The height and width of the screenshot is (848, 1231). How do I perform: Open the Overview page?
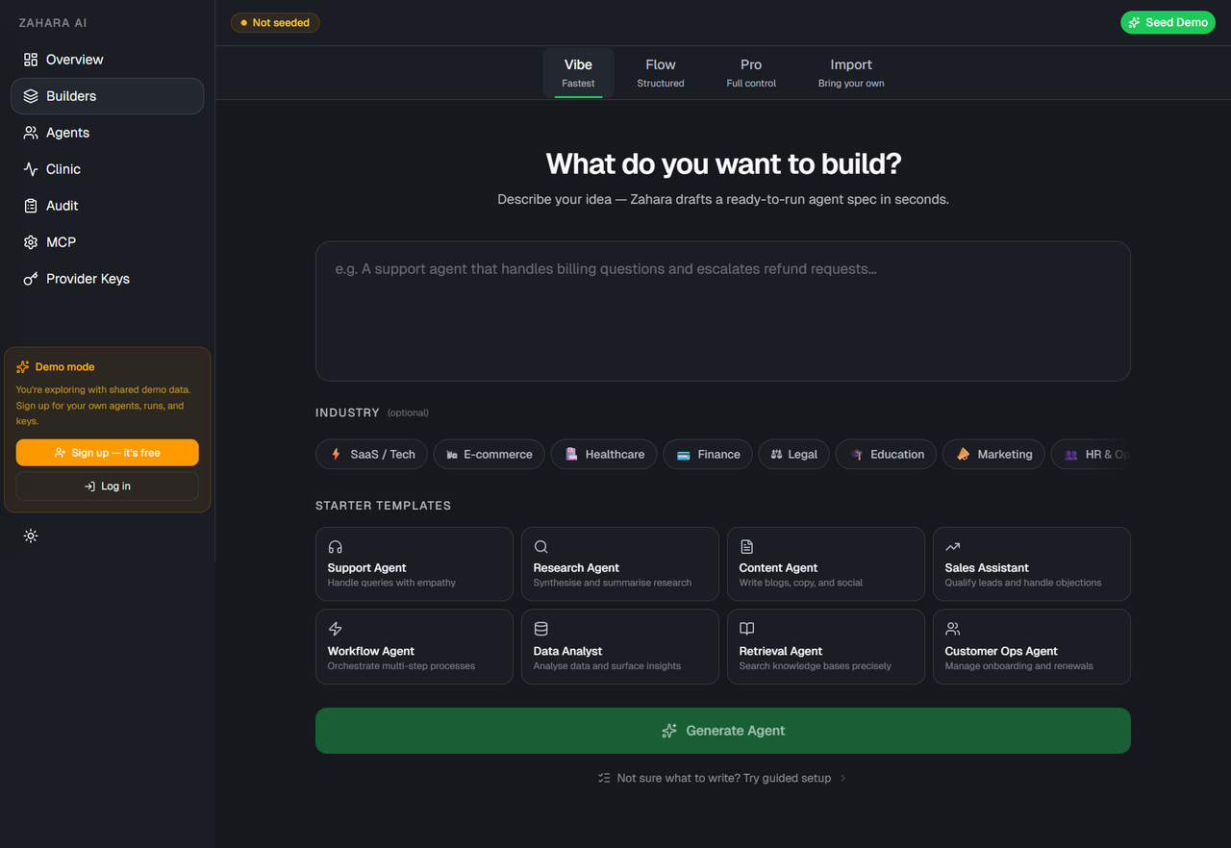[x=107, y=60]
